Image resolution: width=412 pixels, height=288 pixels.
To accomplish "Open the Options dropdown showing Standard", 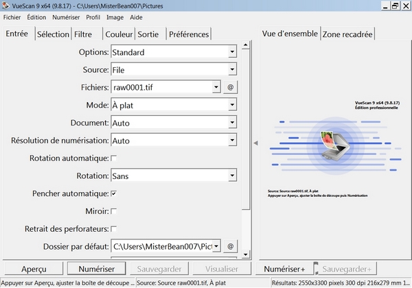I will [x=174, y=51].
